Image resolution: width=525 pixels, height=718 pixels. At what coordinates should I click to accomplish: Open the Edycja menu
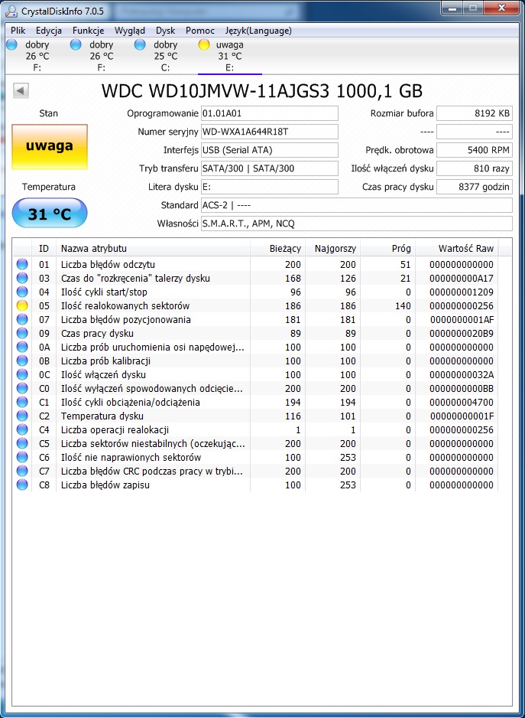click(x=48, y=31)
